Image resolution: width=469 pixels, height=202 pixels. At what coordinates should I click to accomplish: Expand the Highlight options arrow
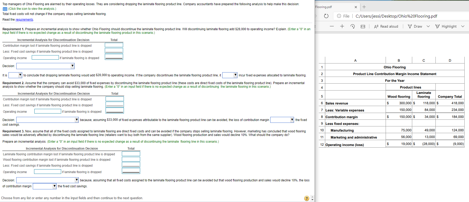coord(463,26)
